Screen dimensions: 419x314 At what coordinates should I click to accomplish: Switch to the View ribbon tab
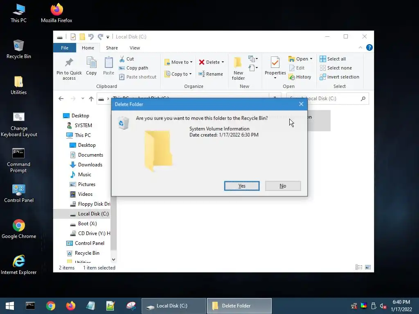pyautogui.click(x=135, y=48)
